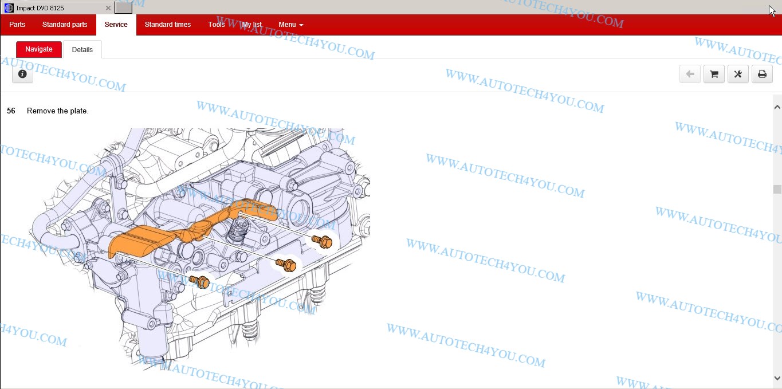Print the page with the printer icon
The width and height of the screenshot is (782, 389).
[762, 74]
